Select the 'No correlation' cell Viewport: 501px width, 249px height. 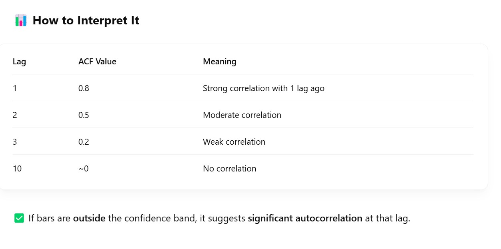[x=229, y=169]
